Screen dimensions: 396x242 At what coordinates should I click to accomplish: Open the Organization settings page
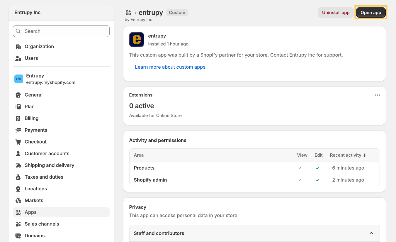[x=61, y=47]
